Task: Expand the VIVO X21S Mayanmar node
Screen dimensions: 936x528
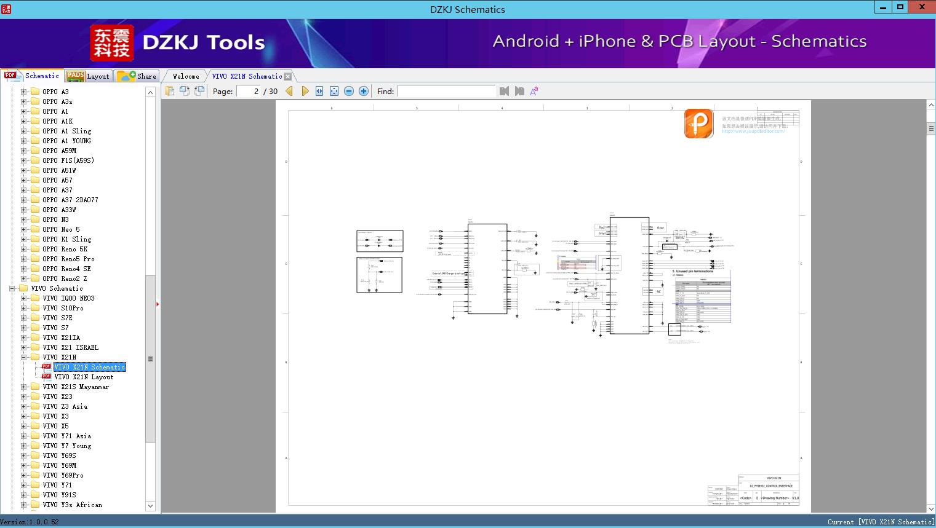Action: point(23,387)
